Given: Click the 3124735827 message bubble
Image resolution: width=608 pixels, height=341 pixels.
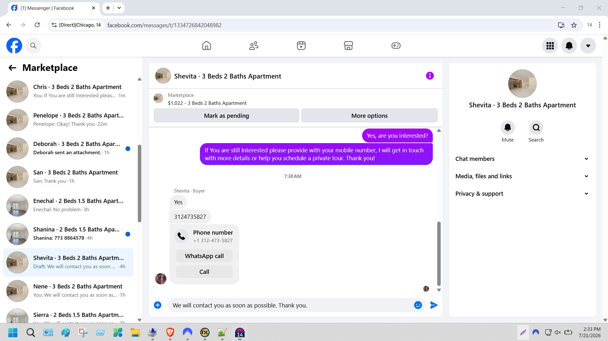Looking at the screenshot, I should coord(190,217).
